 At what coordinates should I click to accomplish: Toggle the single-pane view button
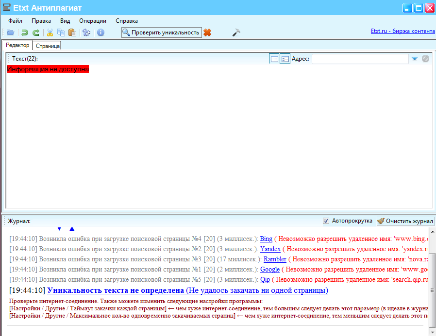[274, 59]
